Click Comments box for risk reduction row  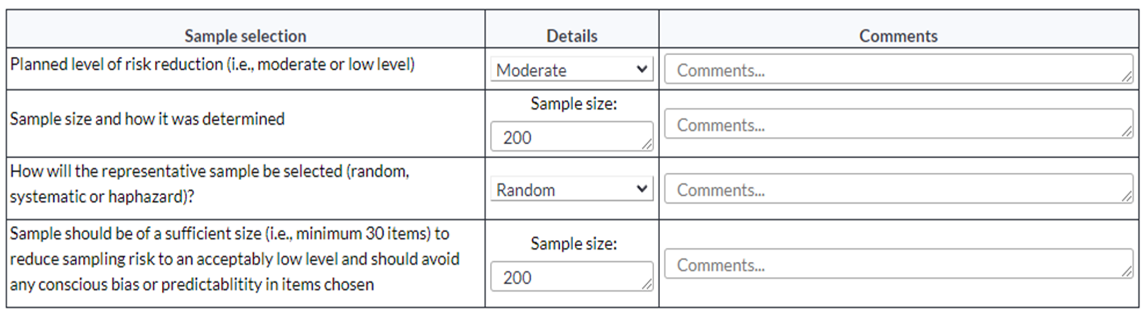point(898,69)
